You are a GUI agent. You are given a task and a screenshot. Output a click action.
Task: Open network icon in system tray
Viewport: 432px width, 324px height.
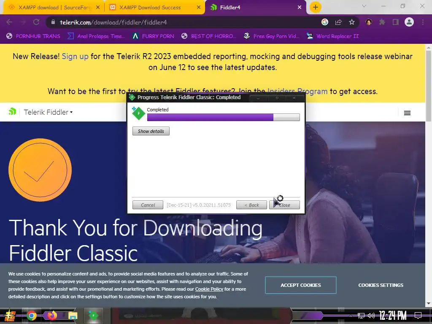(361, 316)
